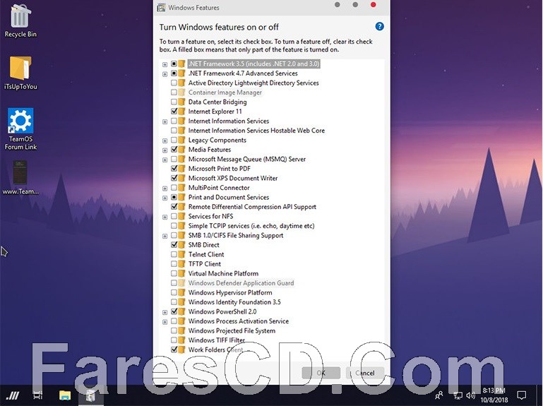Screen dimensions: 543x406
Task: Select the iTsUpToYou folder icon
Action: [20, 73]
